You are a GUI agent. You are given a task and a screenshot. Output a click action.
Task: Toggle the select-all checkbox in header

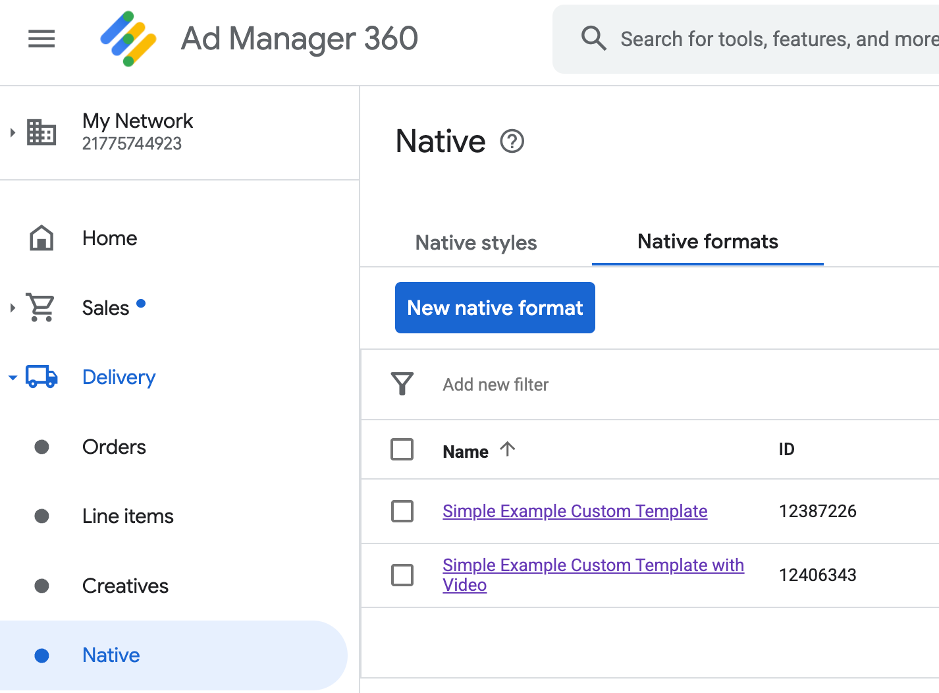(x=402, y=449)
